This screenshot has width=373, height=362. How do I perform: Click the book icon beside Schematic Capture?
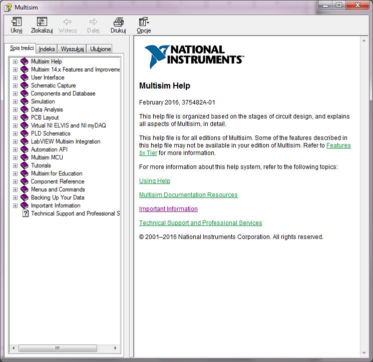(25, 85)
